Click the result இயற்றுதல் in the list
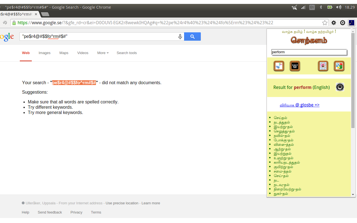This screenshot has height=223, width=357. [x=283, y=154]
